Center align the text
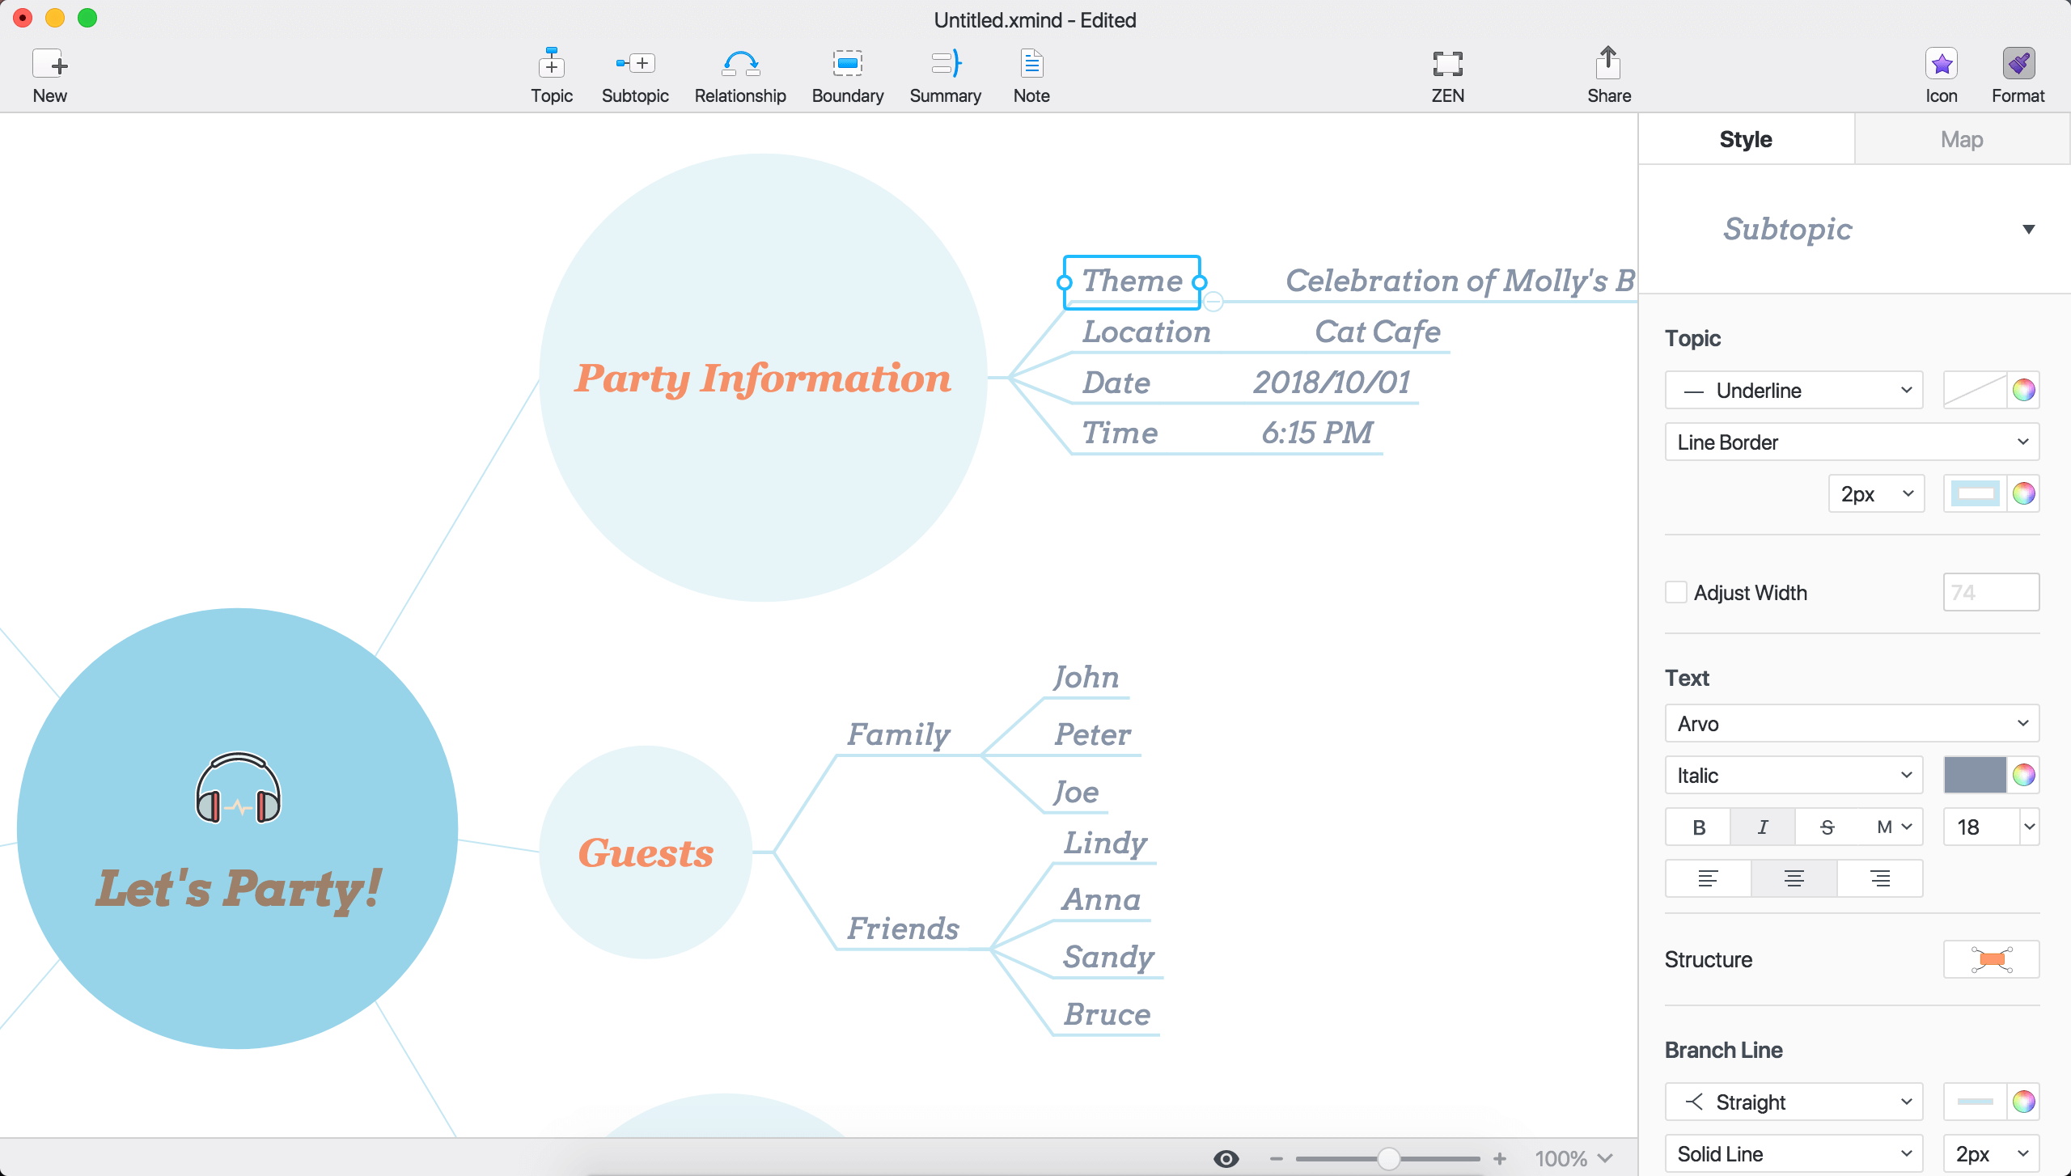 (1794, 878)
